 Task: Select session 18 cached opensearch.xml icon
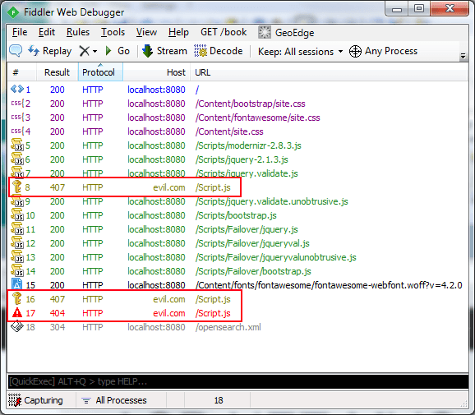17,326
